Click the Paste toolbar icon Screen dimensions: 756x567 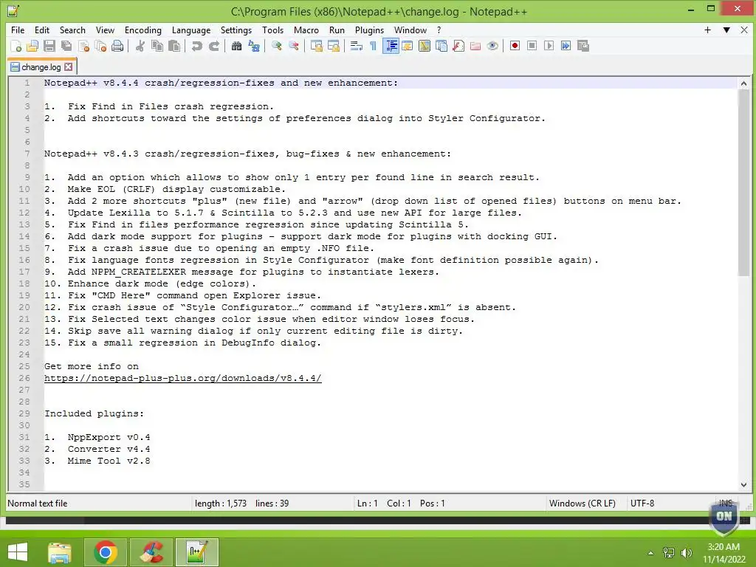(174, 46)
